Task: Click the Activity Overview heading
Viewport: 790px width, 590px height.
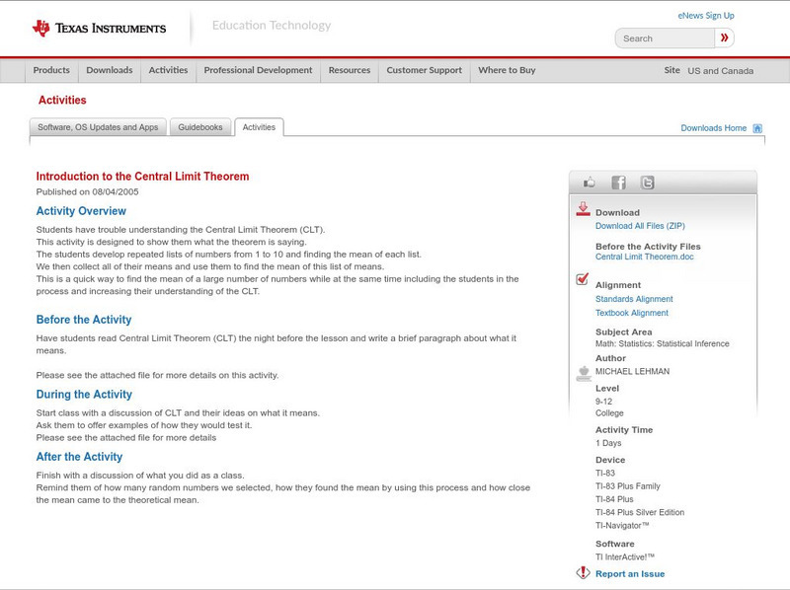Action: pyautogui.click(x=81, y=211)
